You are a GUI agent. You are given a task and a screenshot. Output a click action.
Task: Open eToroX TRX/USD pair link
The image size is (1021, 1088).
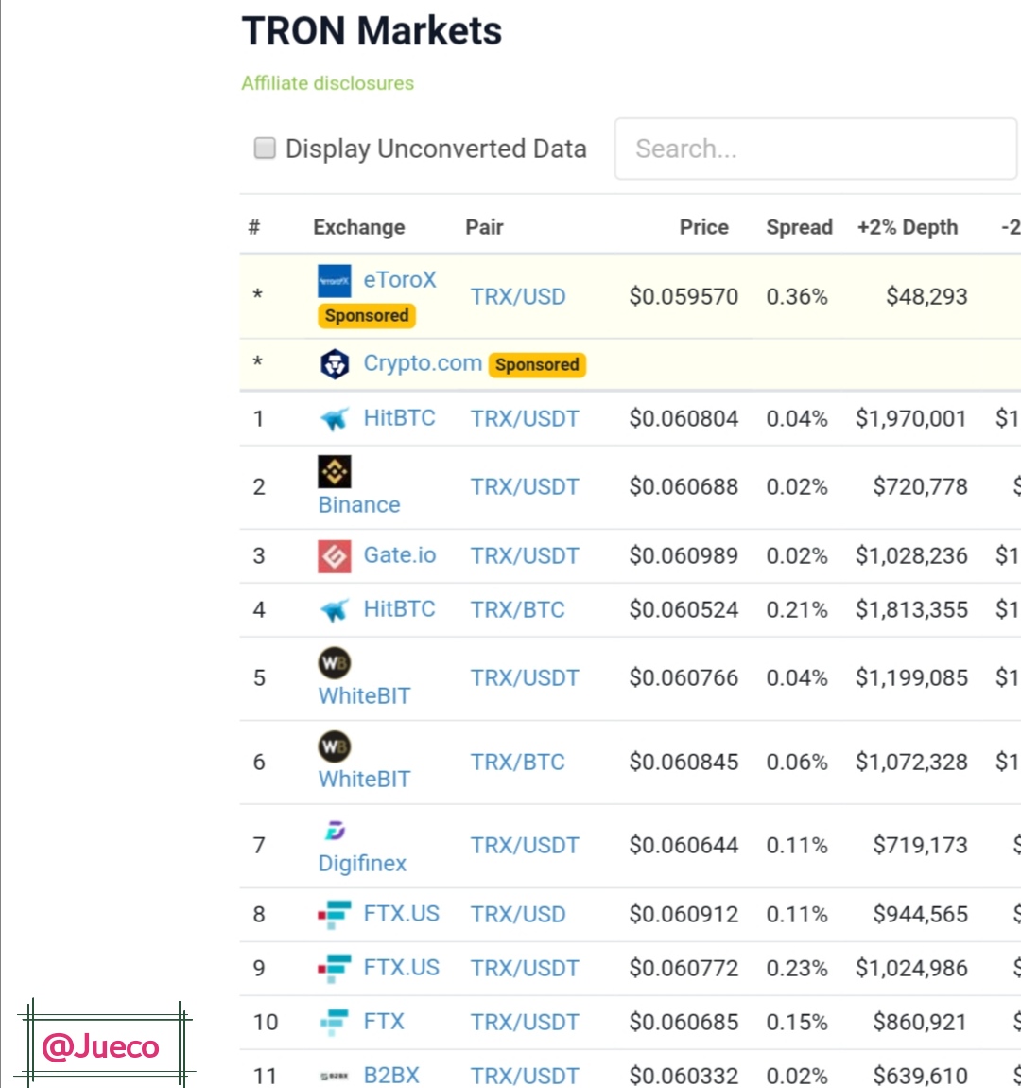(518, 297)
